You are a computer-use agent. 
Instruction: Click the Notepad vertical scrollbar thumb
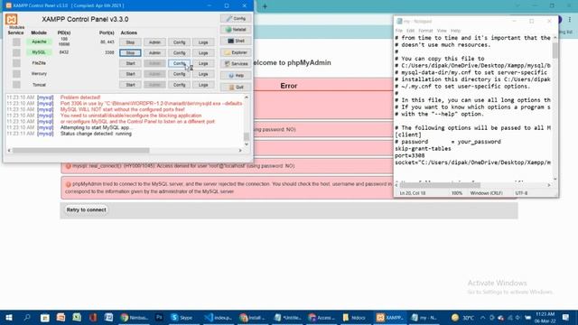click(x=555, y=51)
